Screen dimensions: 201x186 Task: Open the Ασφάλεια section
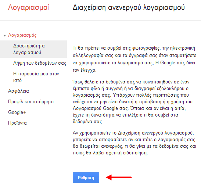(18, 91)
